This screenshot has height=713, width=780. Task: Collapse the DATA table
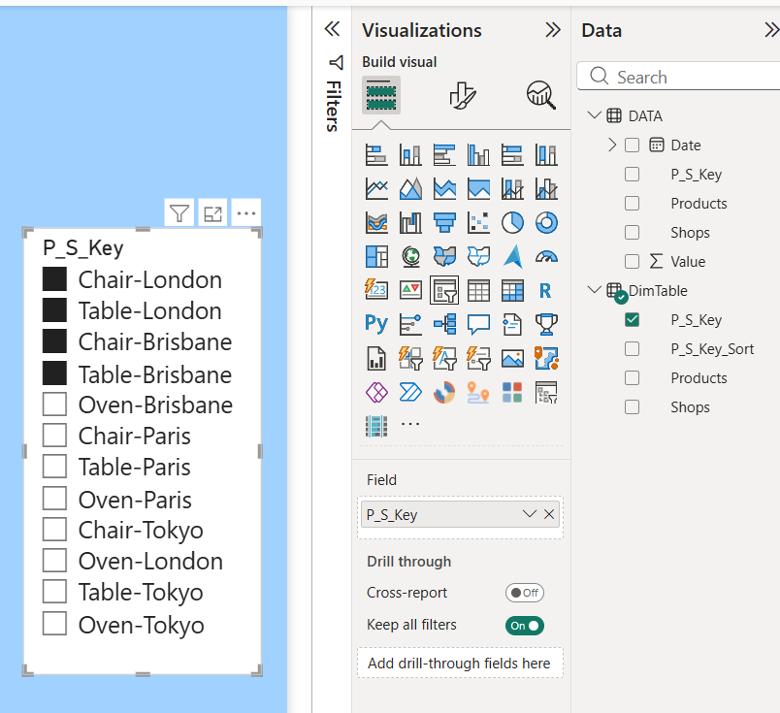[594, 115]
